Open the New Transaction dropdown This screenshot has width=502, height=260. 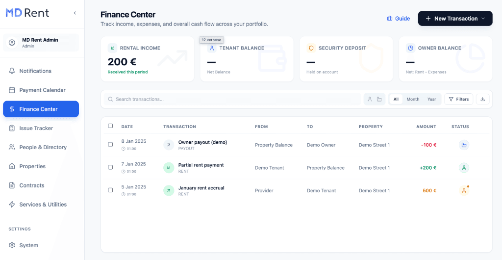455,19
